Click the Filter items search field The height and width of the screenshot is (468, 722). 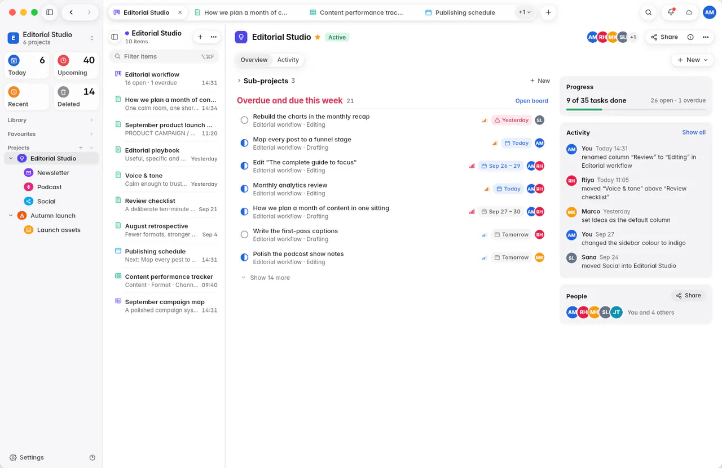(x=164, y=56)
